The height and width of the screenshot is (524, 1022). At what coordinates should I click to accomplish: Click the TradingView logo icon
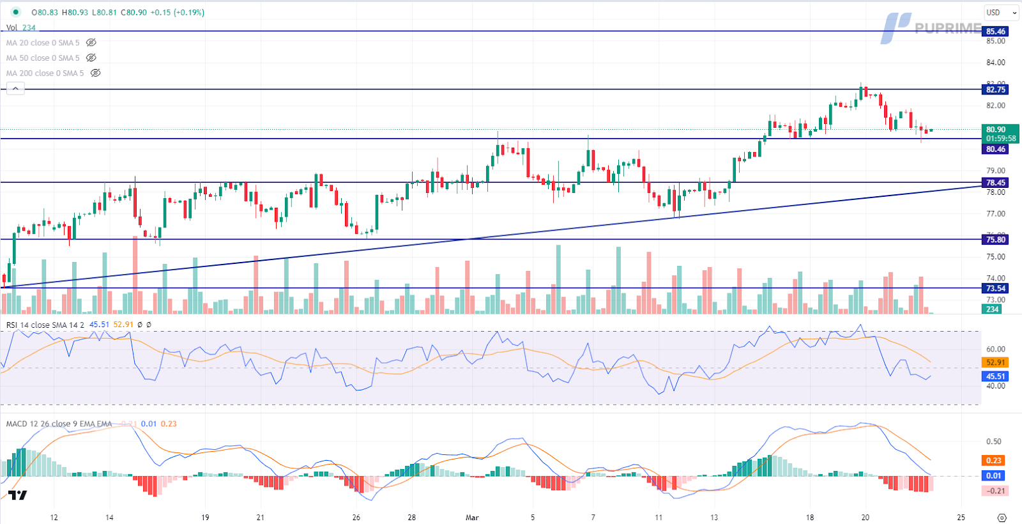[x=18, y=495]
